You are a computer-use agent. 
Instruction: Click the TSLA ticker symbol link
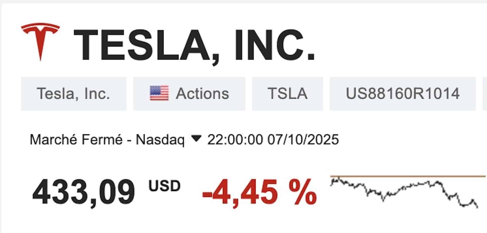(287, 93)
